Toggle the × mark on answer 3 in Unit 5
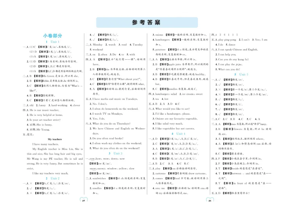The image size is (294, 212). [x=220, y=89]
